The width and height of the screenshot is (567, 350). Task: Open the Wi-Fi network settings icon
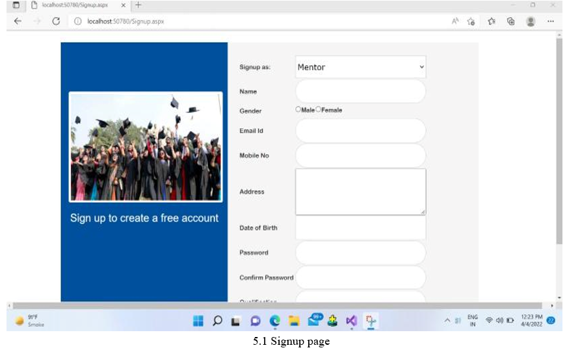point(489,320)
